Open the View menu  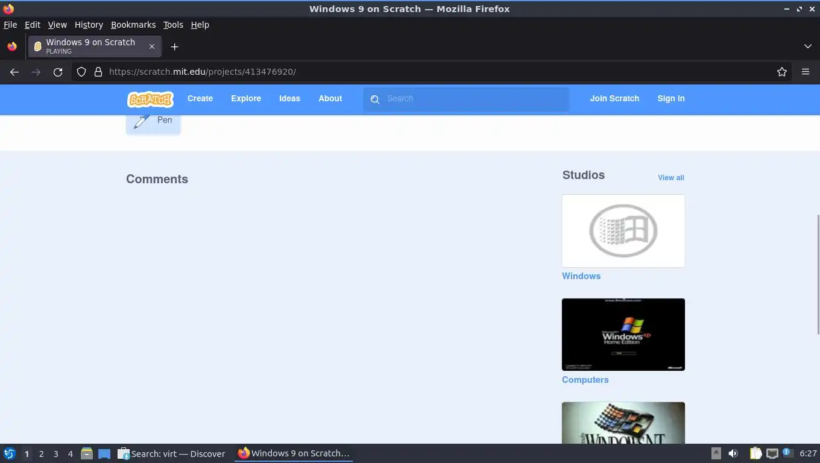click(x=57, y=25)
